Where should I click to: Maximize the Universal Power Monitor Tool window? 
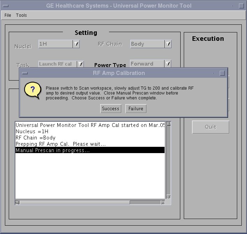[241, 6]
